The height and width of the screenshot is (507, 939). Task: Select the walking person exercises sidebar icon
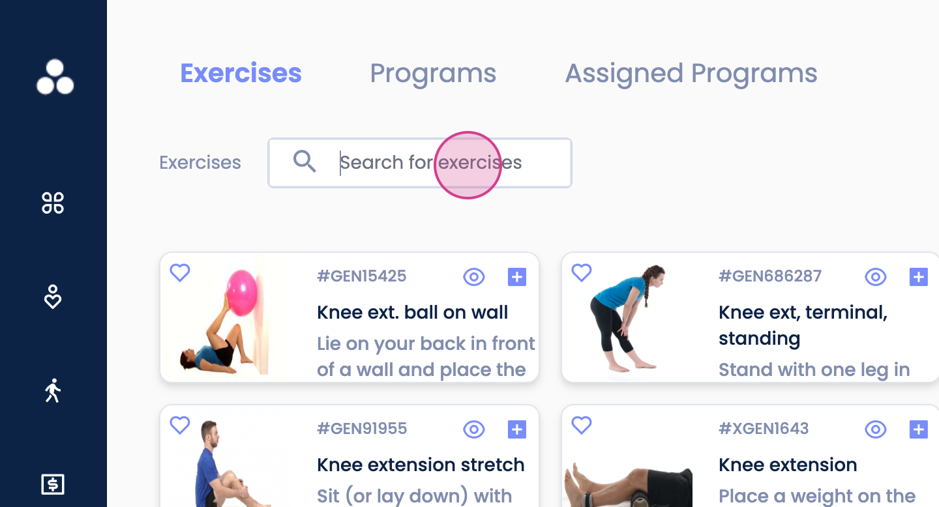(53, 390)
